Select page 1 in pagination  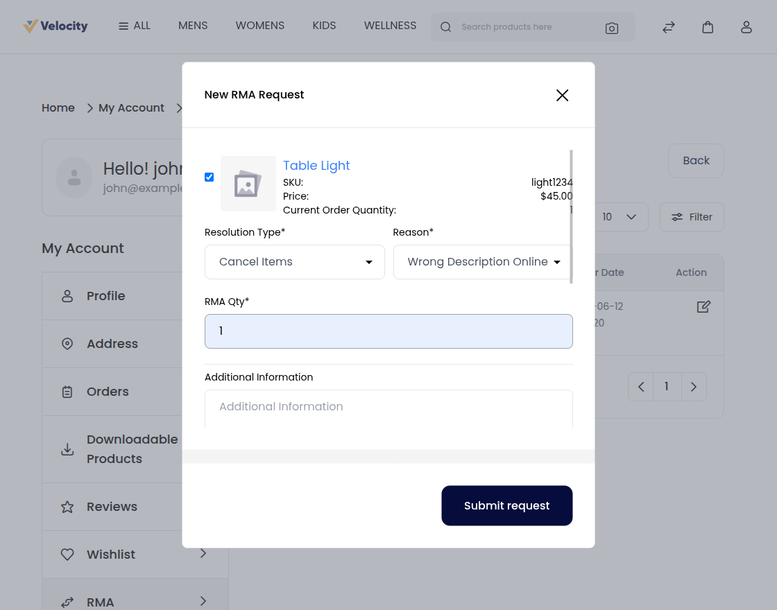pyautogui.click(x=667, y=387)
